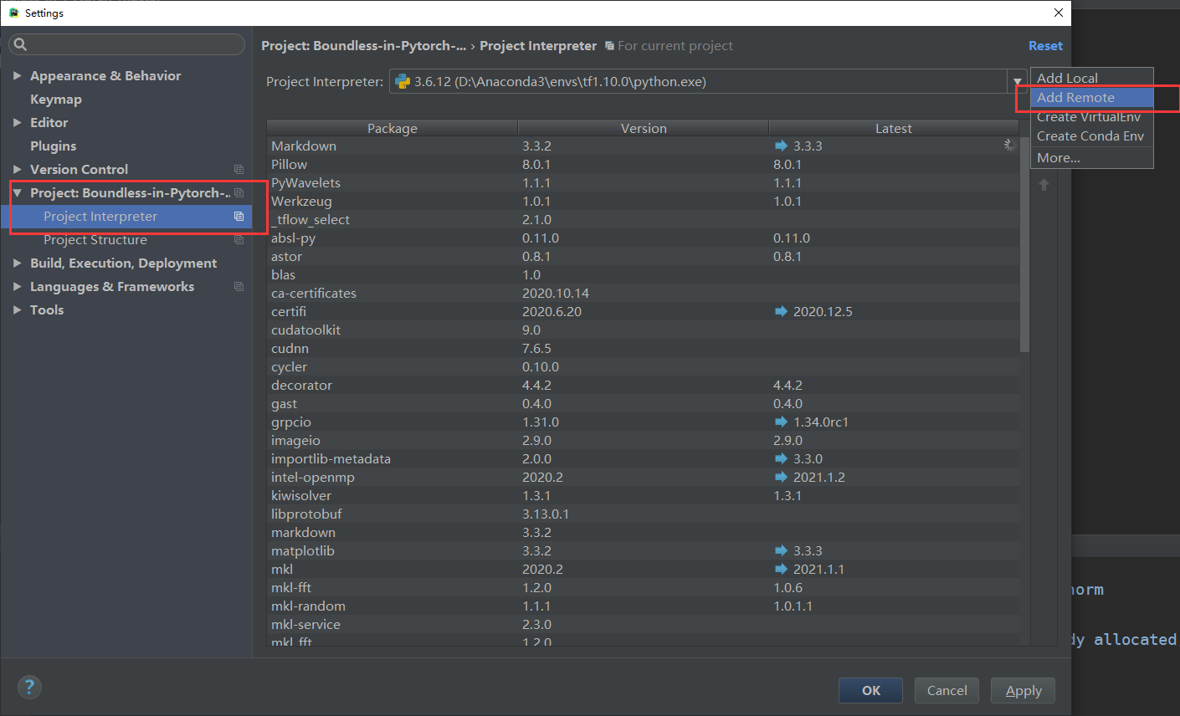The width and height of the screenshot is (1180, 716).
Task: Click the upgrade arrow next to certifi 2020.12.5
Action: pos(779,310)
